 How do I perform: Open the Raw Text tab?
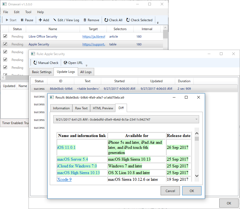(81, 108)
